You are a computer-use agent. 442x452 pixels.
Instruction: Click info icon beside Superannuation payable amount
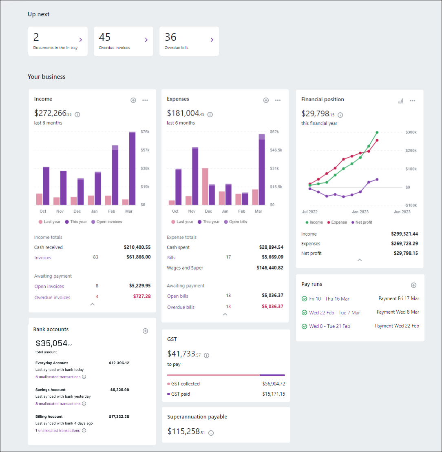[x=211, y=433]
